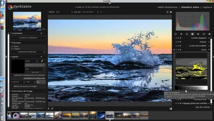Click the black picked colour swatch

[18, 66]
